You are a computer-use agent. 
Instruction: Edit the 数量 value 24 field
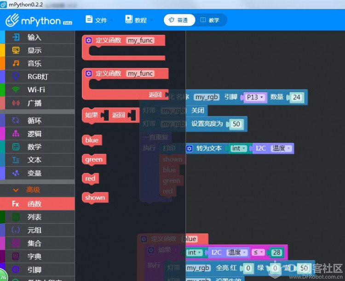coord(297,97)
